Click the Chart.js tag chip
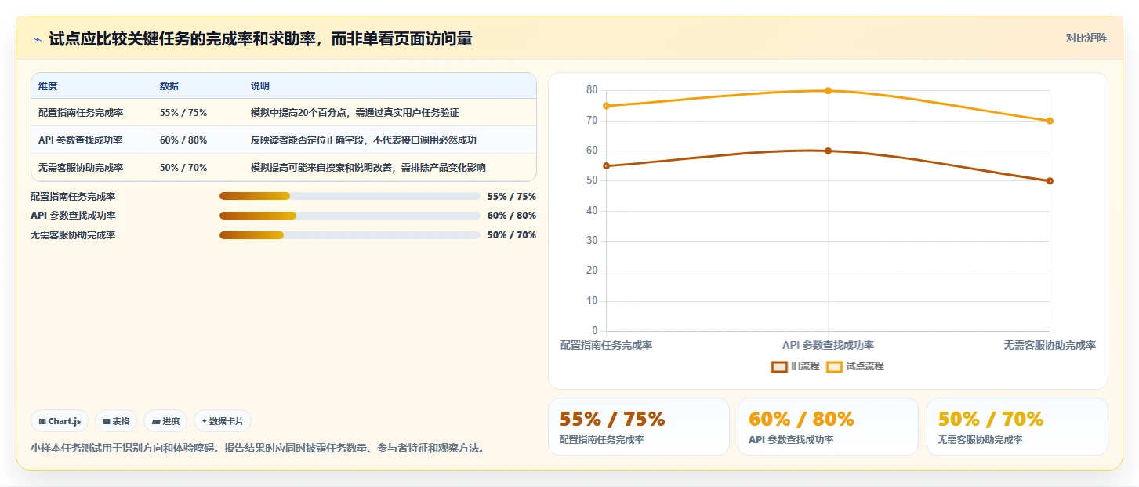Screen dimensions: 1139x487 pyautogui.click(x=60, y=421)
